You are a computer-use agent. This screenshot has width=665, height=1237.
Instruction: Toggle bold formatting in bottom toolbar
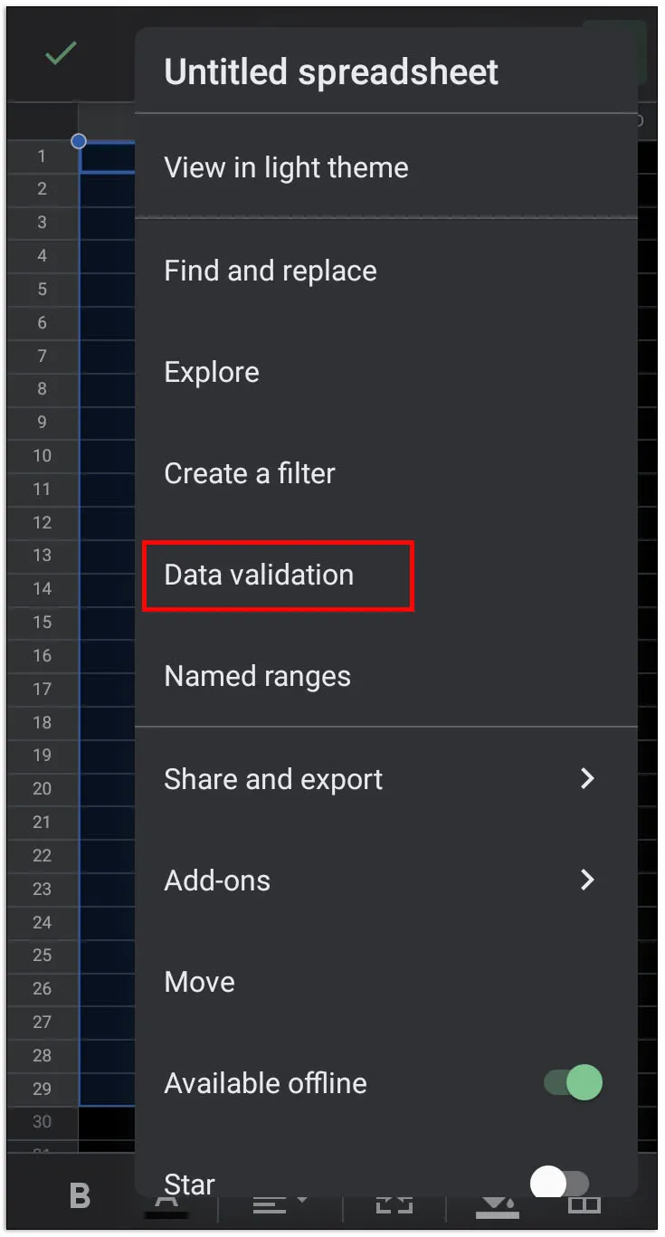[81, 1196]
